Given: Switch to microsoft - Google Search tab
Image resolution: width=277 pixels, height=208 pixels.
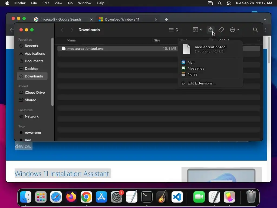Looking at the screenshot, I should click(x=60, y=19).
